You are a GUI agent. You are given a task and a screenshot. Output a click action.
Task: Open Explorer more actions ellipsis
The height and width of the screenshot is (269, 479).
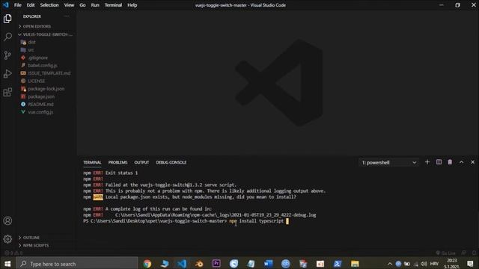click(x=67, y=16)
